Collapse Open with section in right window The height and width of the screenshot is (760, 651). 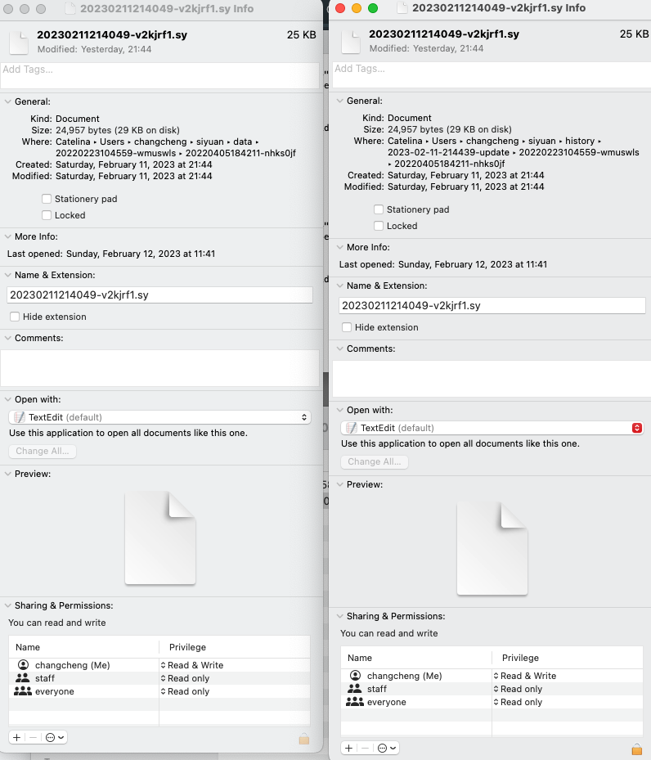pos(340,410)
